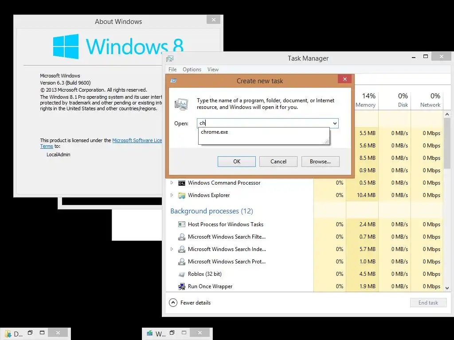This screenshot has height=340, width=454.
Task: Restore the minimized W... taskbar window
Action: pos(172,333)
